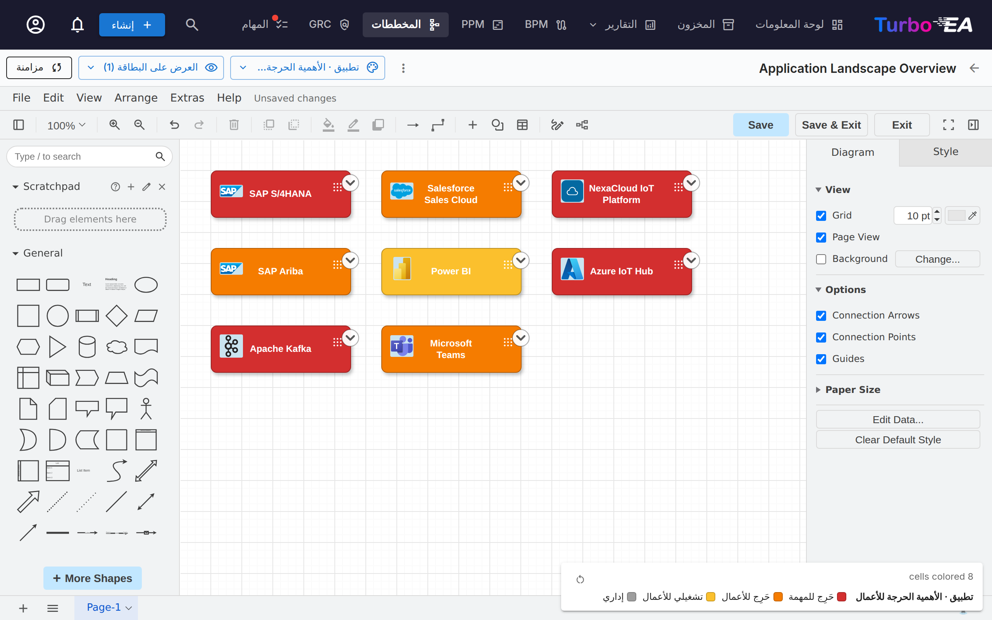This screenshot has width=992, height=620.
Task: Click the freehand drawing icon
Action: point(557,125)
